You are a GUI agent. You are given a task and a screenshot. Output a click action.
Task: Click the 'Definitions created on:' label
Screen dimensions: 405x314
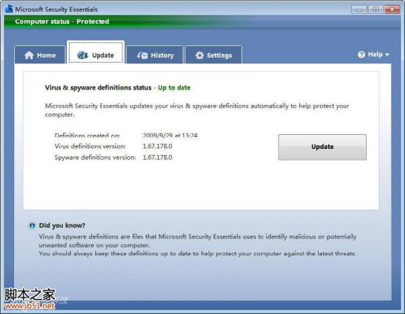tap(87, 135)
